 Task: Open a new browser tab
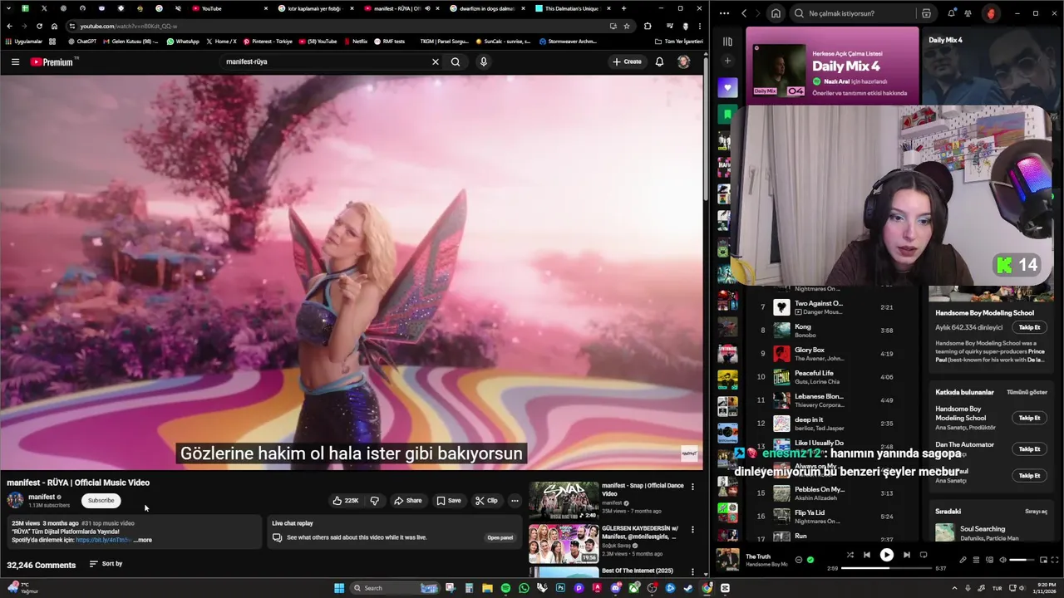(623, 8)
